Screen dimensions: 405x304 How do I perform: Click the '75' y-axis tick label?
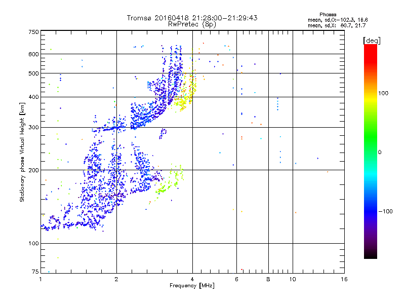pyautogui.click(x=35, y=272)
